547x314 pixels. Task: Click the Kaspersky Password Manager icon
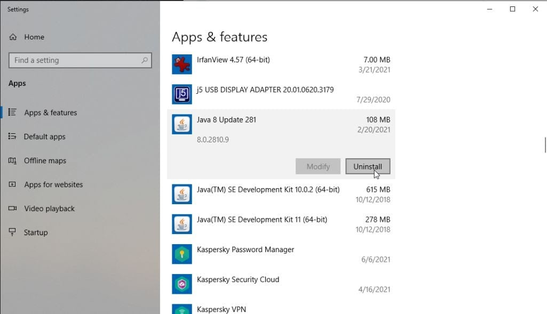click(x=182, y=254)
